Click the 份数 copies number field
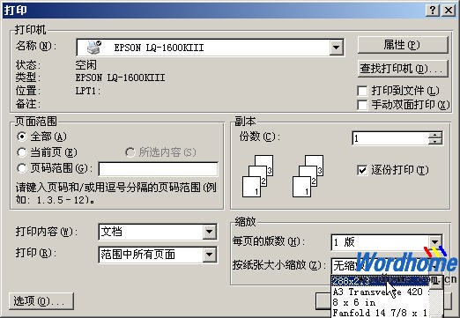The width and height of the screenshot is (460, 318). [x=390, y=138]
